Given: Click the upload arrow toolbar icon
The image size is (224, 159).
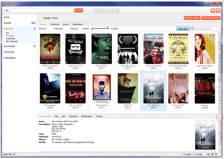Looking at the screenshot, I should 101,10.
